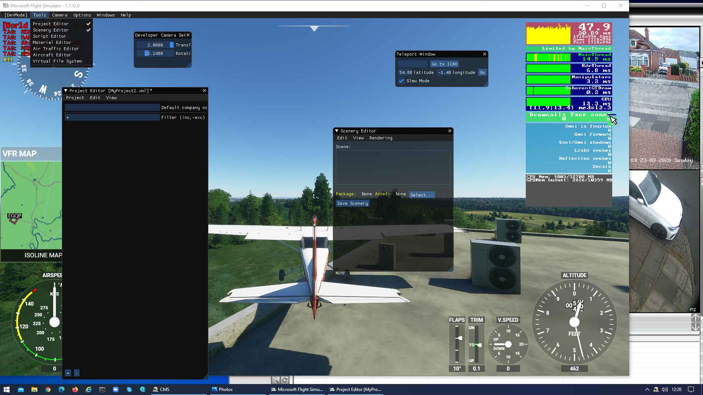Launch Google Chrome from taskbar
This screenshot has height=395, width=703.
pos(48,390)
